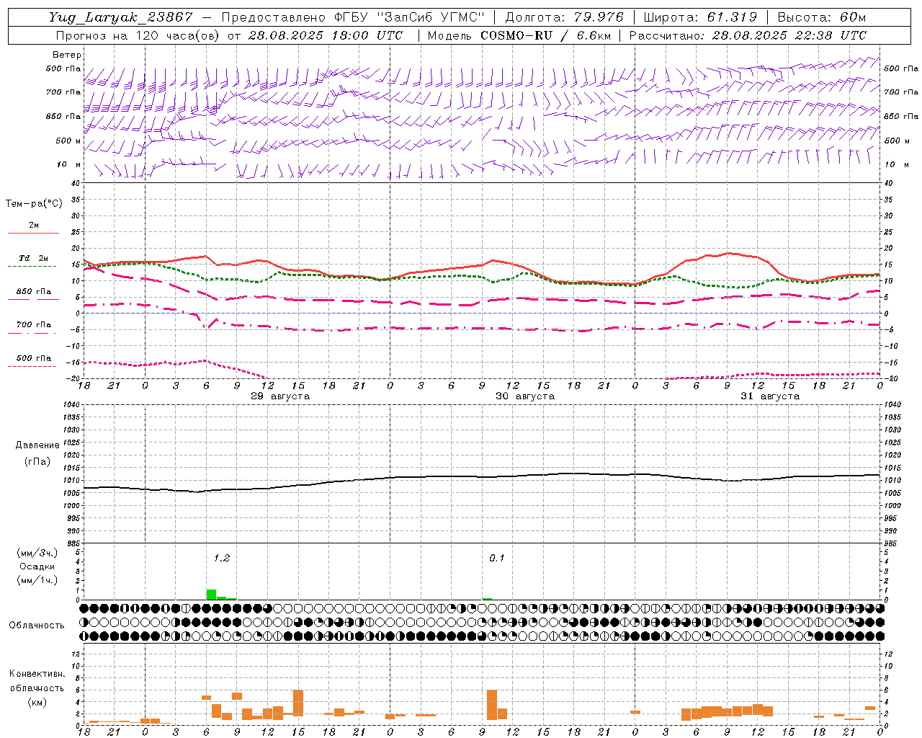
Task: Click the 1.2 precipitation total value
Action: tap(221, 558)
